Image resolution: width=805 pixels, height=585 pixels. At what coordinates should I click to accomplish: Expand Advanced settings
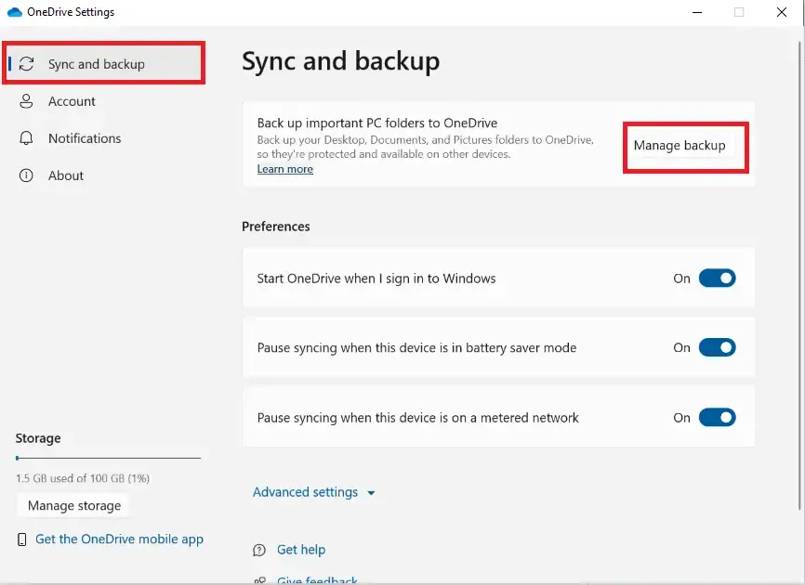point(306,493)
